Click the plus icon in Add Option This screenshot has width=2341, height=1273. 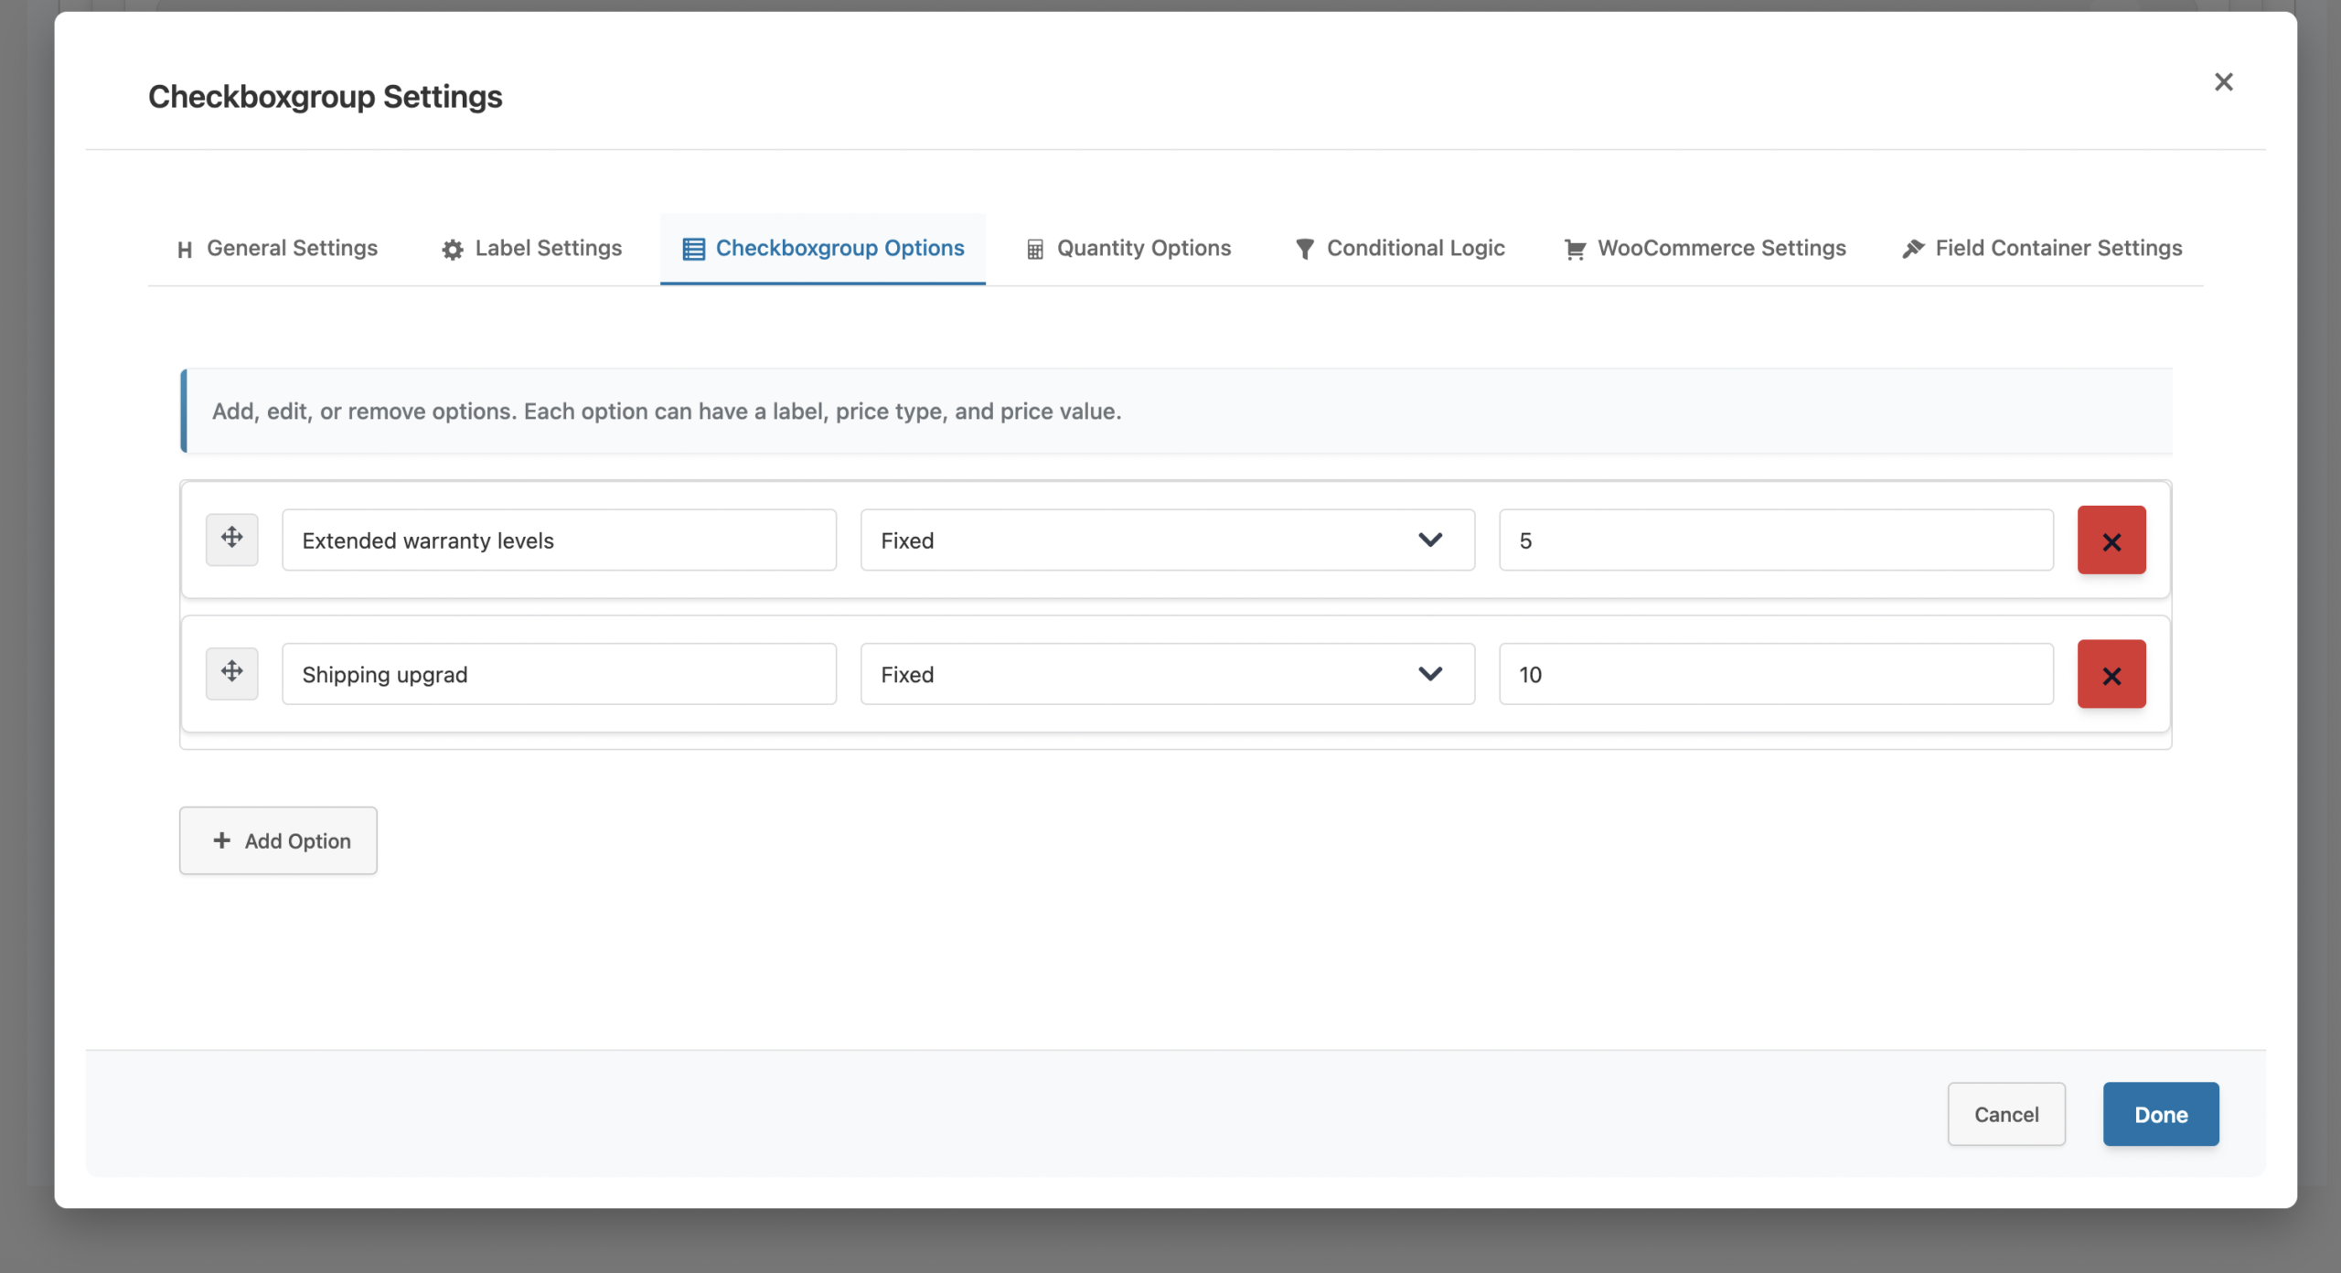click(221, 840)
